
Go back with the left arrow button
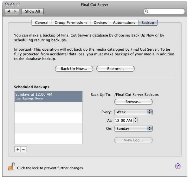8,11
